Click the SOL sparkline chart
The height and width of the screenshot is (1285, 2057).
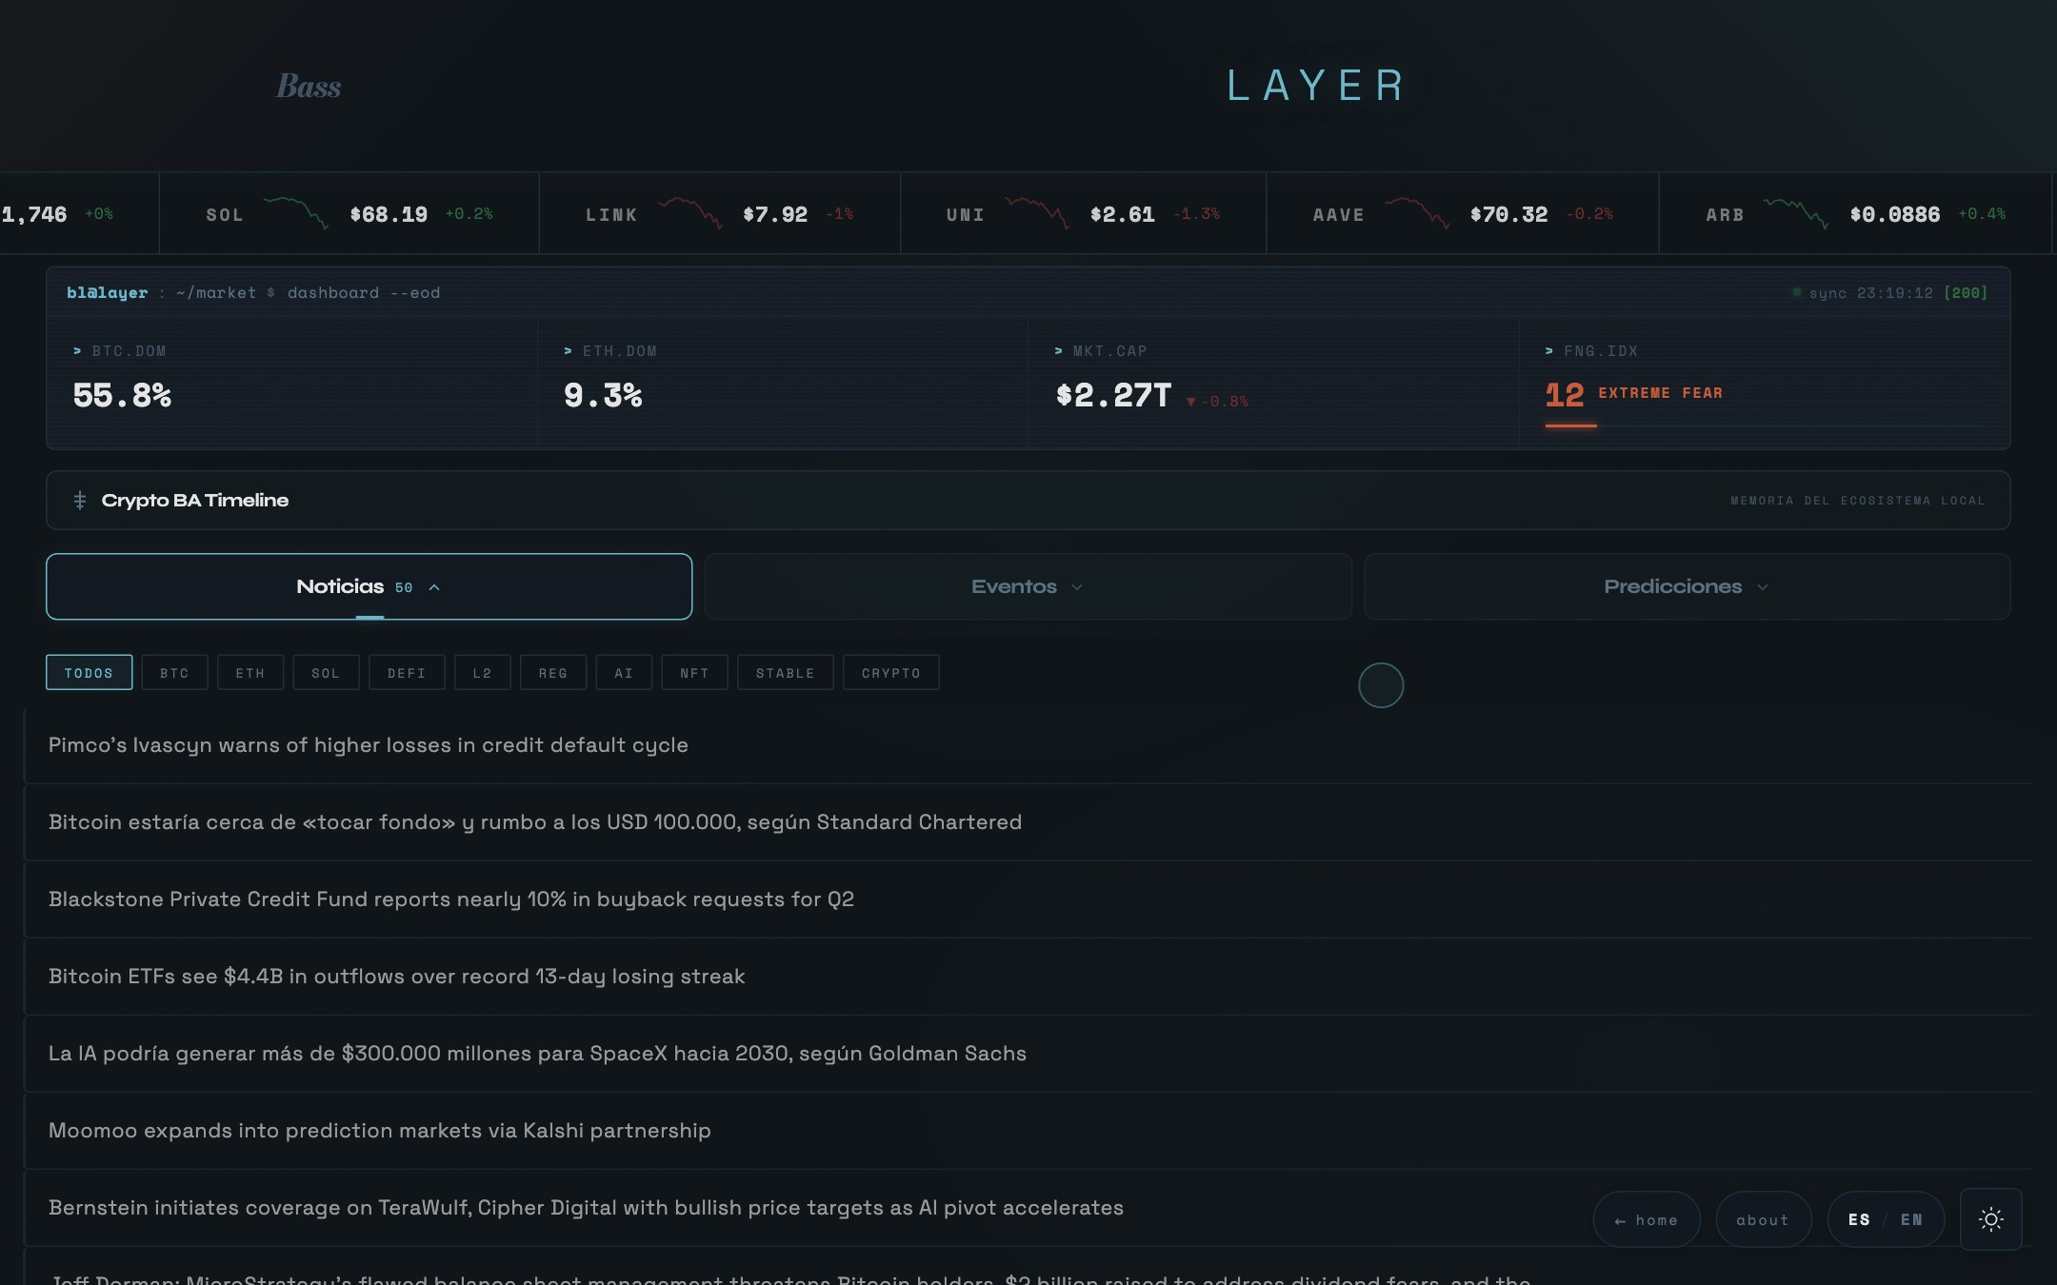pyautogui.click(x=296, y=213)
